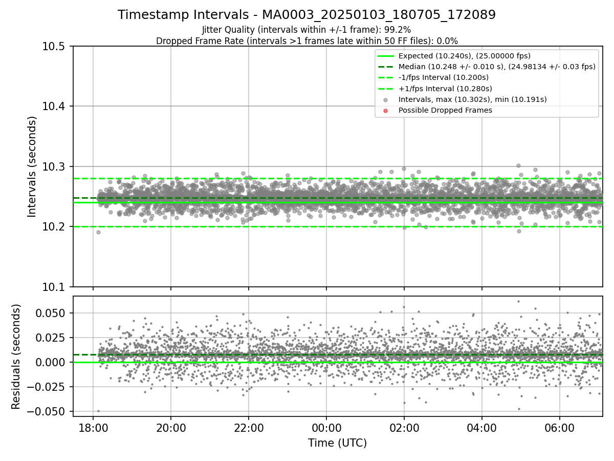Image resolution: width=614 pixels, height=461 pixels.
Task: Click the '00:00' time tick label
Action: point(326,427)
